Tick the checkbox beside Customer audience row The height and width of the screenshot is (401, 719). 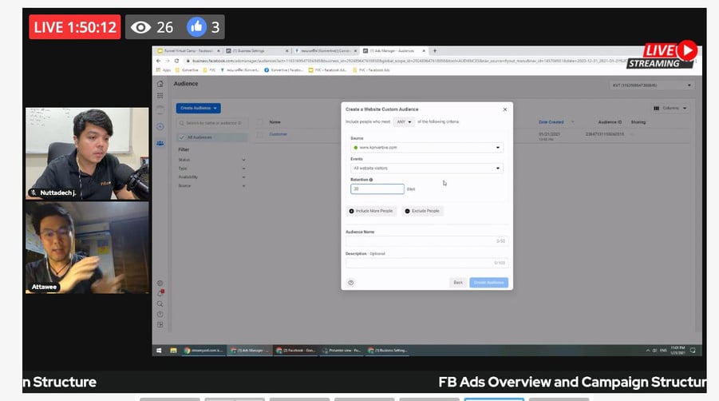click(260, 134)
